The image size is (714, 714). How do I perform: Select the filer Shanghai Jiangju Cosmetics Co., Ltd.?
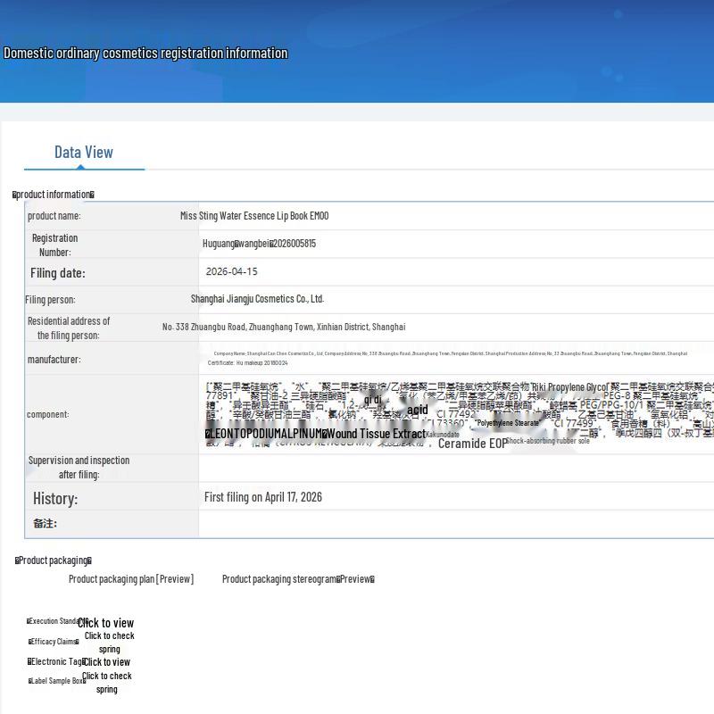(257, 299)
